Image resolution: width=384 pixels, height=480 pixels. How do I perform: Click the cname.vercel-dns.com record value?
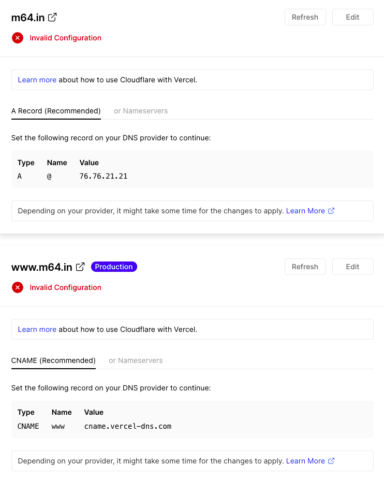click(x=128, y=426)
